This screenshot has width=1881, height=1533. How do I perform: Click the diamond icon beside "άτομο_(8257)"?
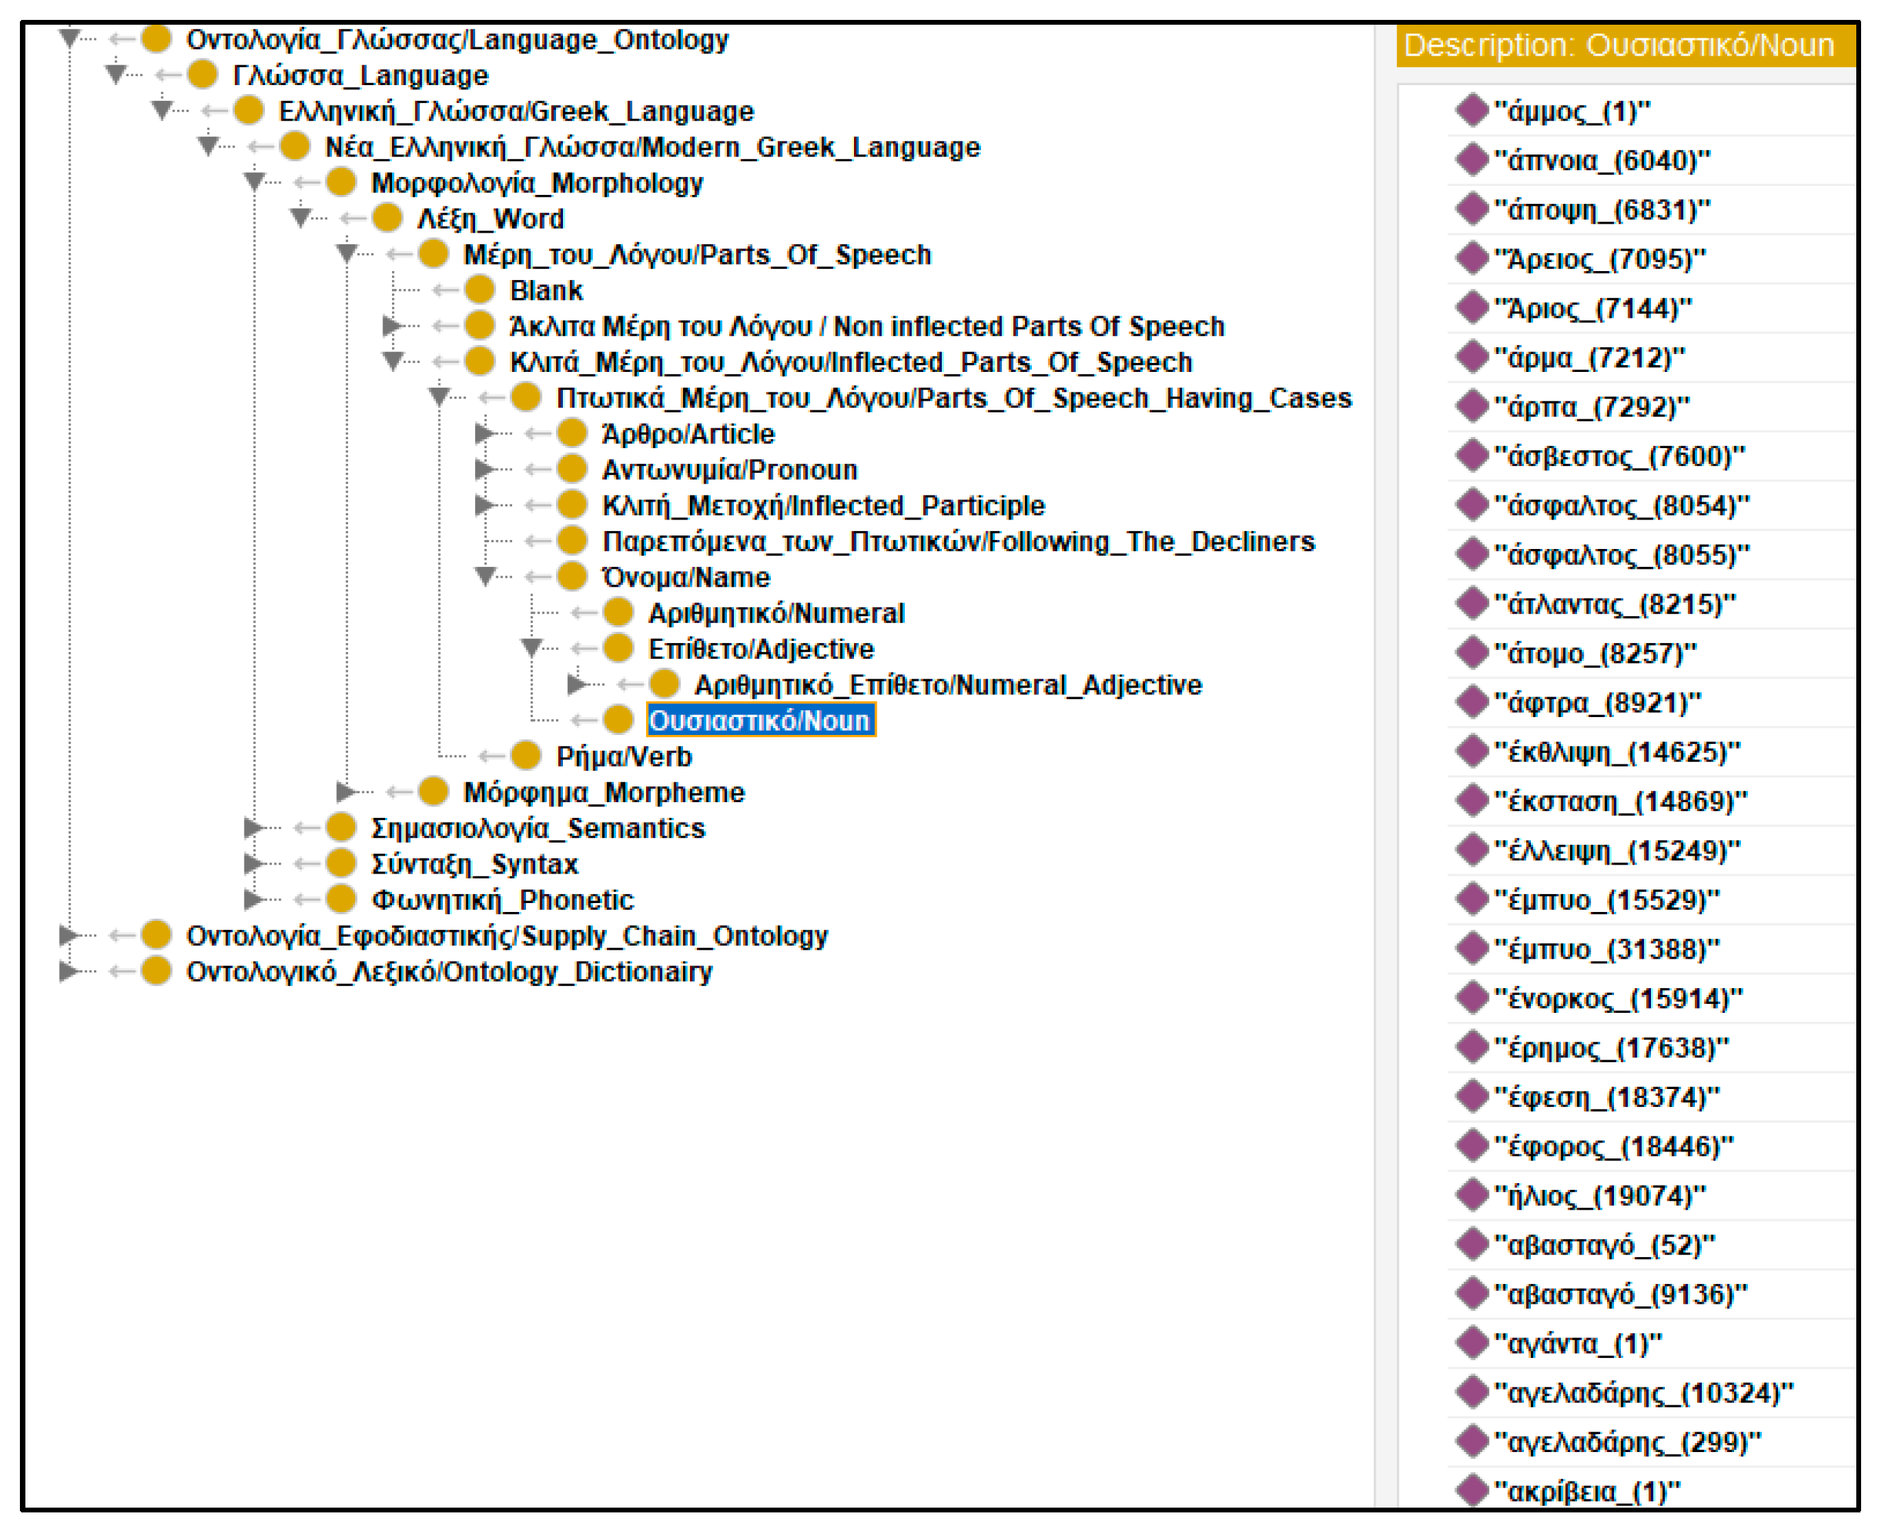[1472, 653]
